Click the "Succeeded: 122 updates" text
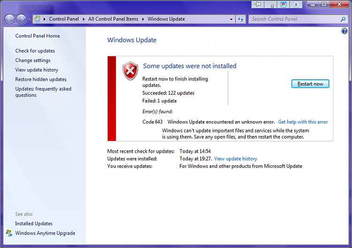Image resolution: width=352 pixels, height=248 pixels. coord(168,93)
